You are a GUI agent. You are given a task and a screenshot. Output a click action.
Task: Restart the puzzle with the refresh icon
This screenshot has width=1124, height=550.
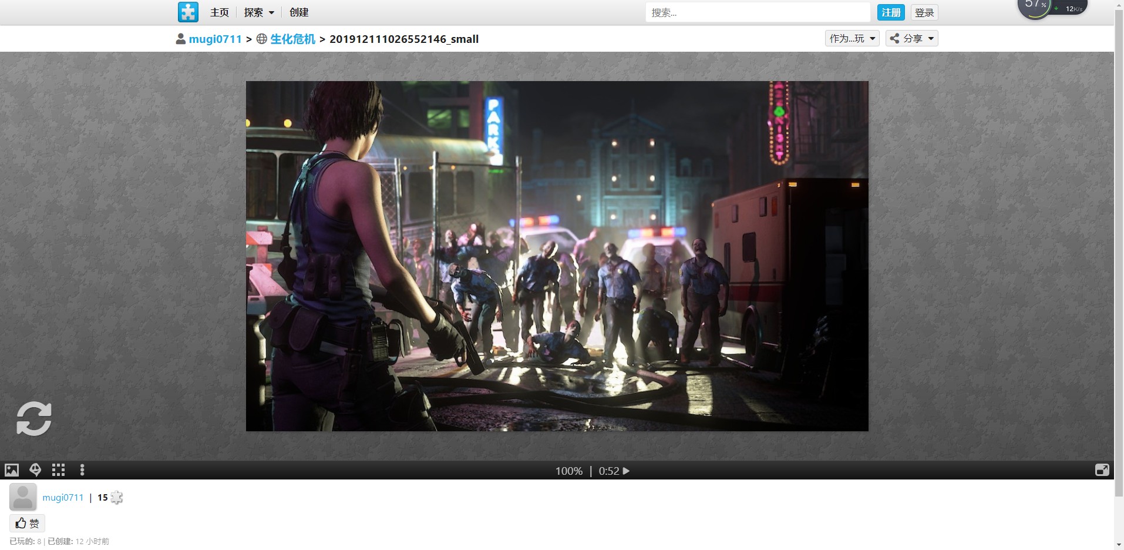pyautogui.click(x=34, y=418)
